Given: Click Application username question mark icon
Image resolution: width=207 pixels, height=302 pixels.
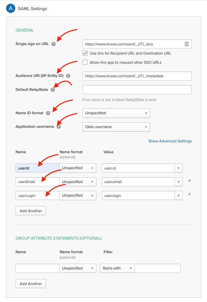Looking at the screenshot, I should pos(59,127).
